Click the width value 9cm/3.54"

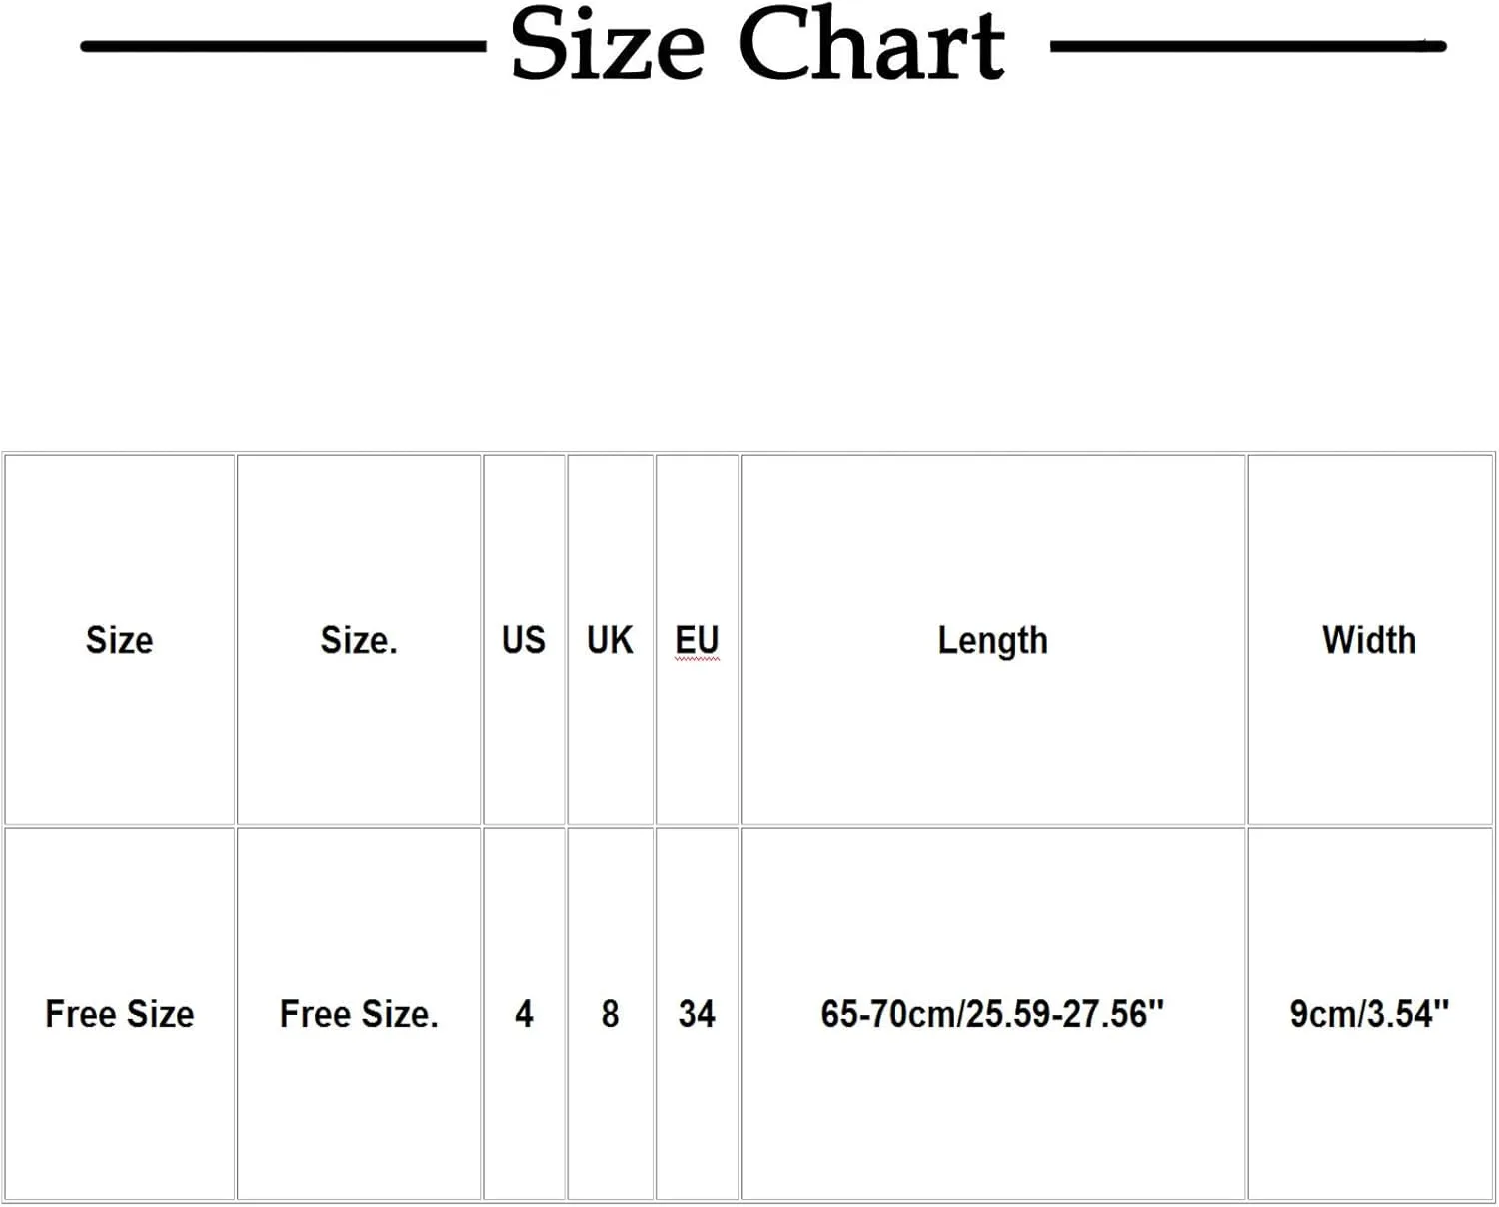point(1369,1014)
